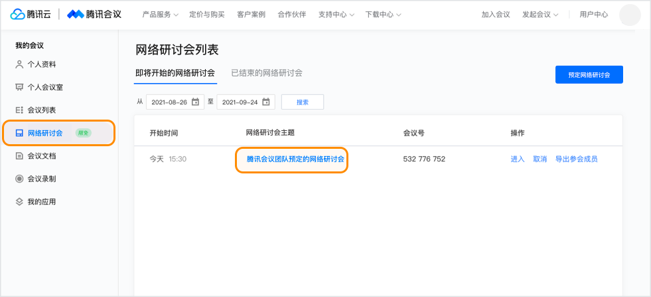Open start date calendar picker icon
651x297 pixels.
(x=195, y=102)
